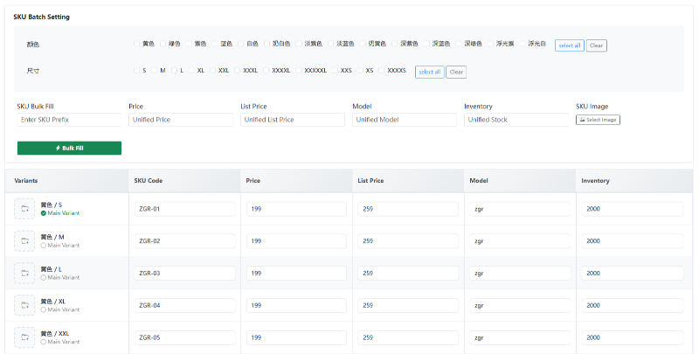
Task: Open image picker for 黄色 / L variant
Action: click(25, 273)
